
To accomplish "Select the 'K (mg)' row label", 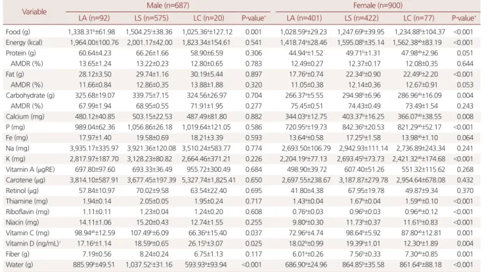I will (15, 159).
